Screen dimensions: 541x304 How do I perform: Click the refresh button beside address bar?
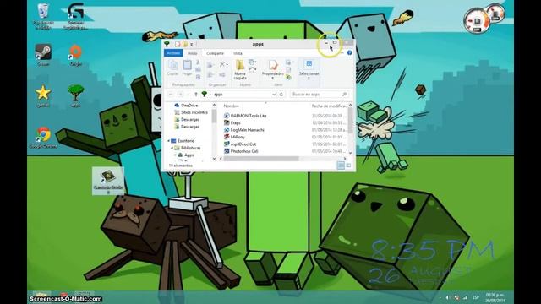(281, 94)
